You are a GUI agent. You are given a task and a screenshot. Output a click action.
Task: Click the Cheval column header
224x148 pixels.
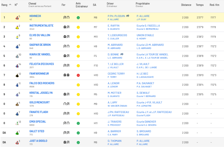[32, 4]
